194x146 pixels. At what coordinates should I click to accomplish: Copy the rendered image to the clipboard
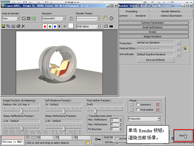[8, 26]
